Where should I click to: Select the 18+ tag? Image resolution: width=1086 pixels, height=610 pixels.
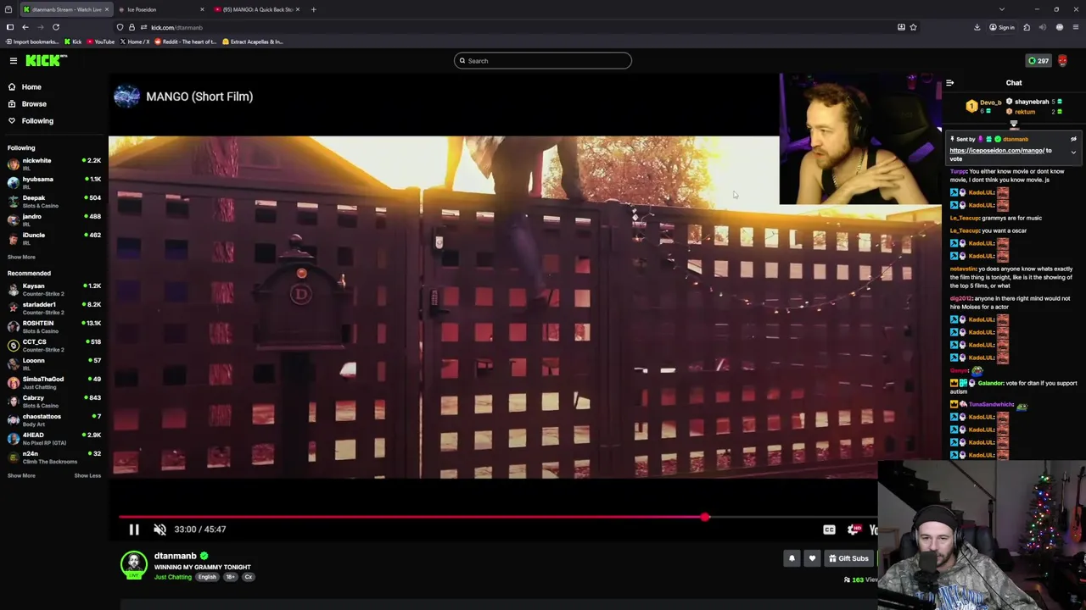[230, 577]
